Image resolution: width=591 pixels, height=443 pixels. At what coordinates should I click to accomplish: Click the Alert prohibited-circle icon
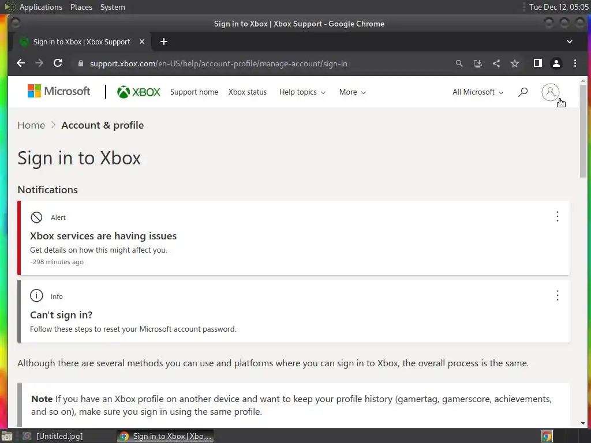[x=36, y=217]
